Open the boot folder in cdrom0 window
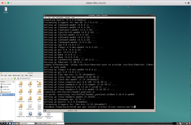Viewport: 191px width, 125px height. coord(21,84)
